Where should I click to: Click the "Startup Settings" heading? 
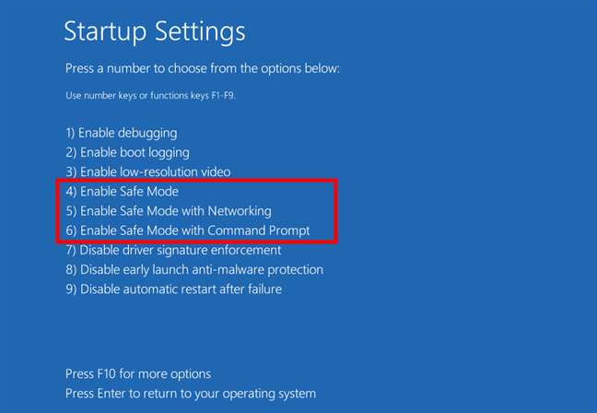(x=155, y=31)
